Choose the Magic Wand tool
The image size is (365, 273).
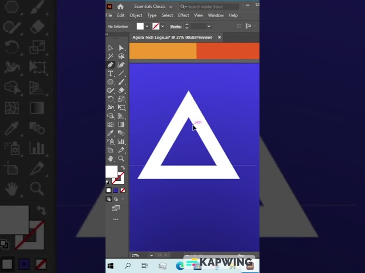pyautogui.click(x=110, y=56)
